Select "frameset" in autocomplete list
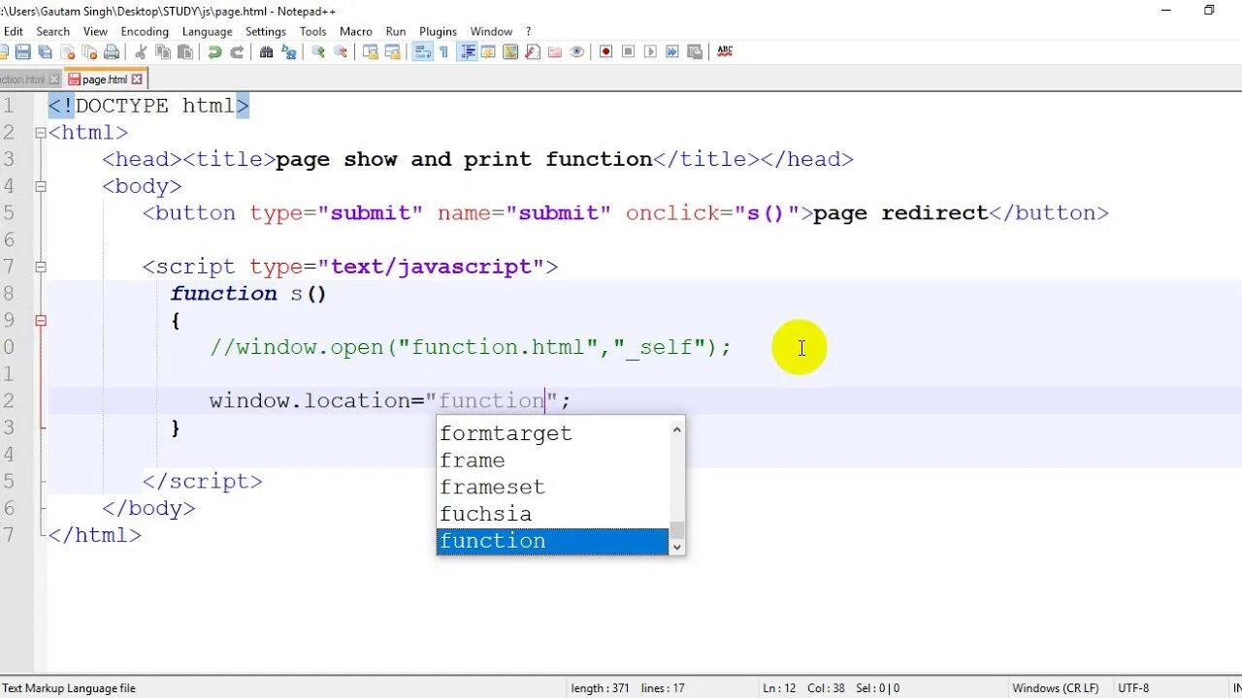The height and width of the screenshot is (698, 1242). click(x=552, y=487)
